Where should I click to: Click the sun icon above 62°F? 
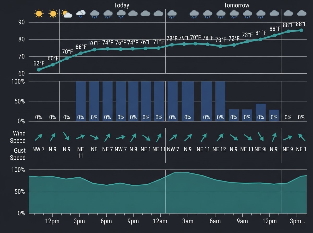tap(39, 14)
